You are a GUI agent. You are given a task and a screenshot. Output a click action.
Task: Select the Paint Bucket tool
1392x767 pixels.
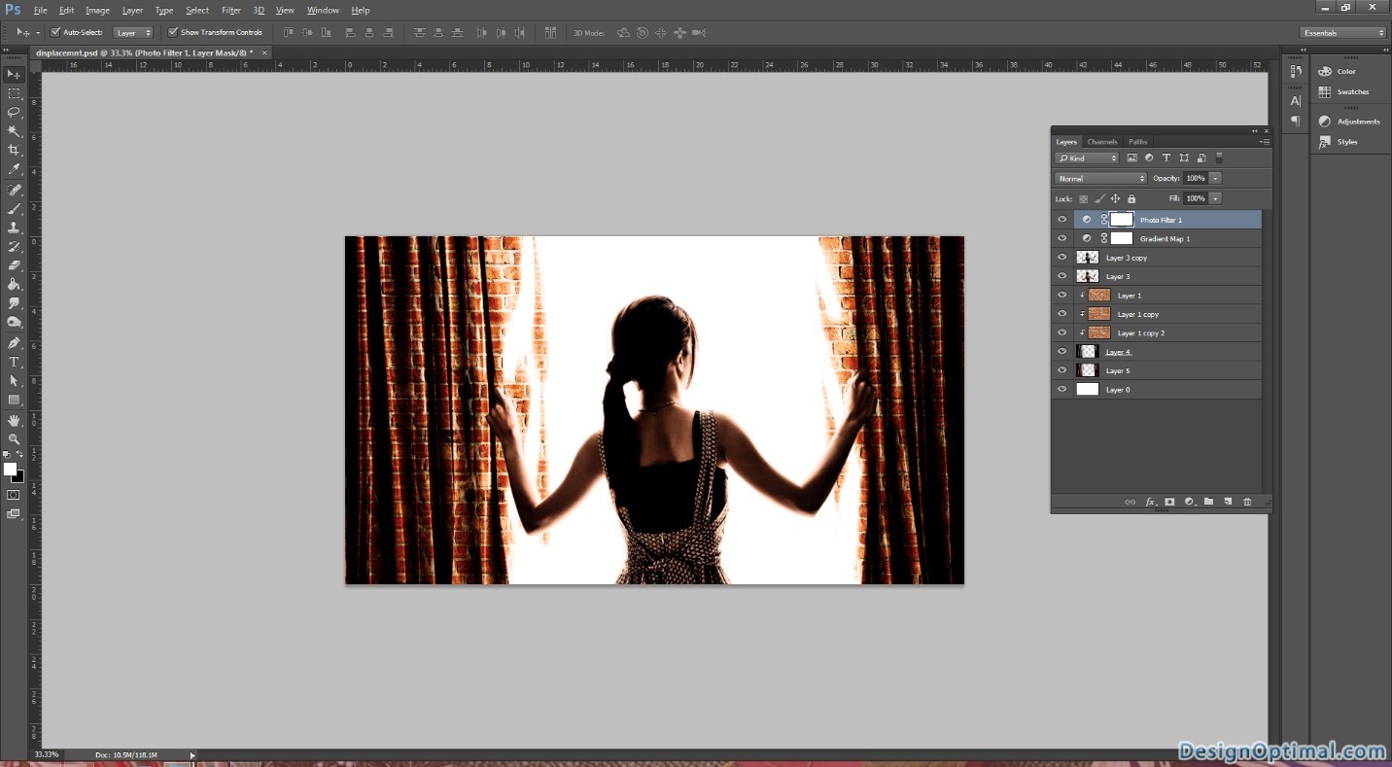[x=14, y=284]
